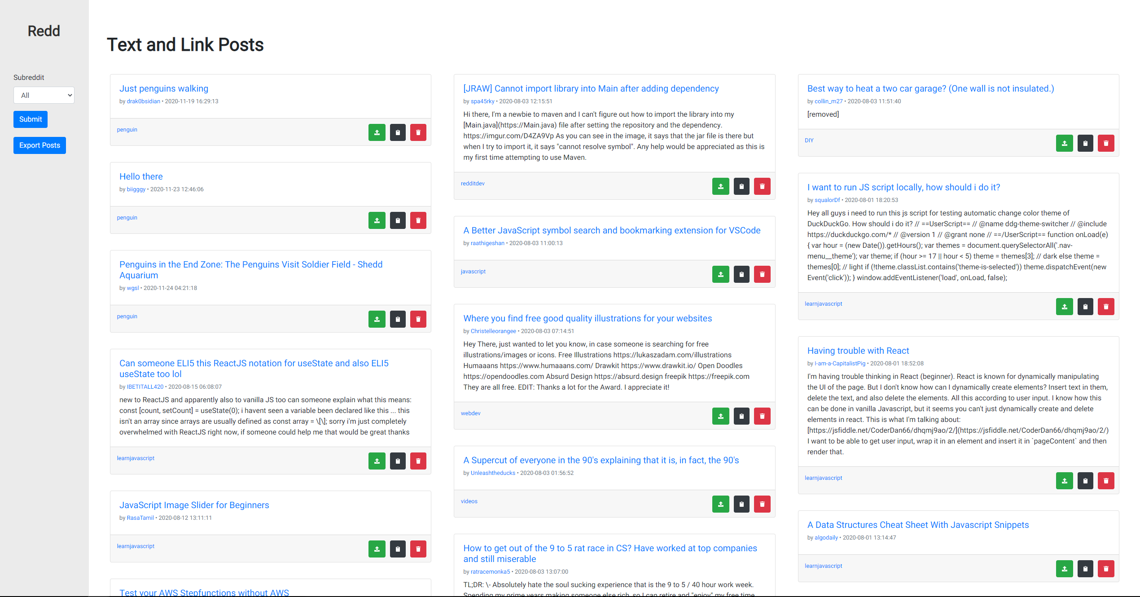Select the 'learnjavascript' subreddit tag link
The image size is (1140, 597).
(136, 457)
